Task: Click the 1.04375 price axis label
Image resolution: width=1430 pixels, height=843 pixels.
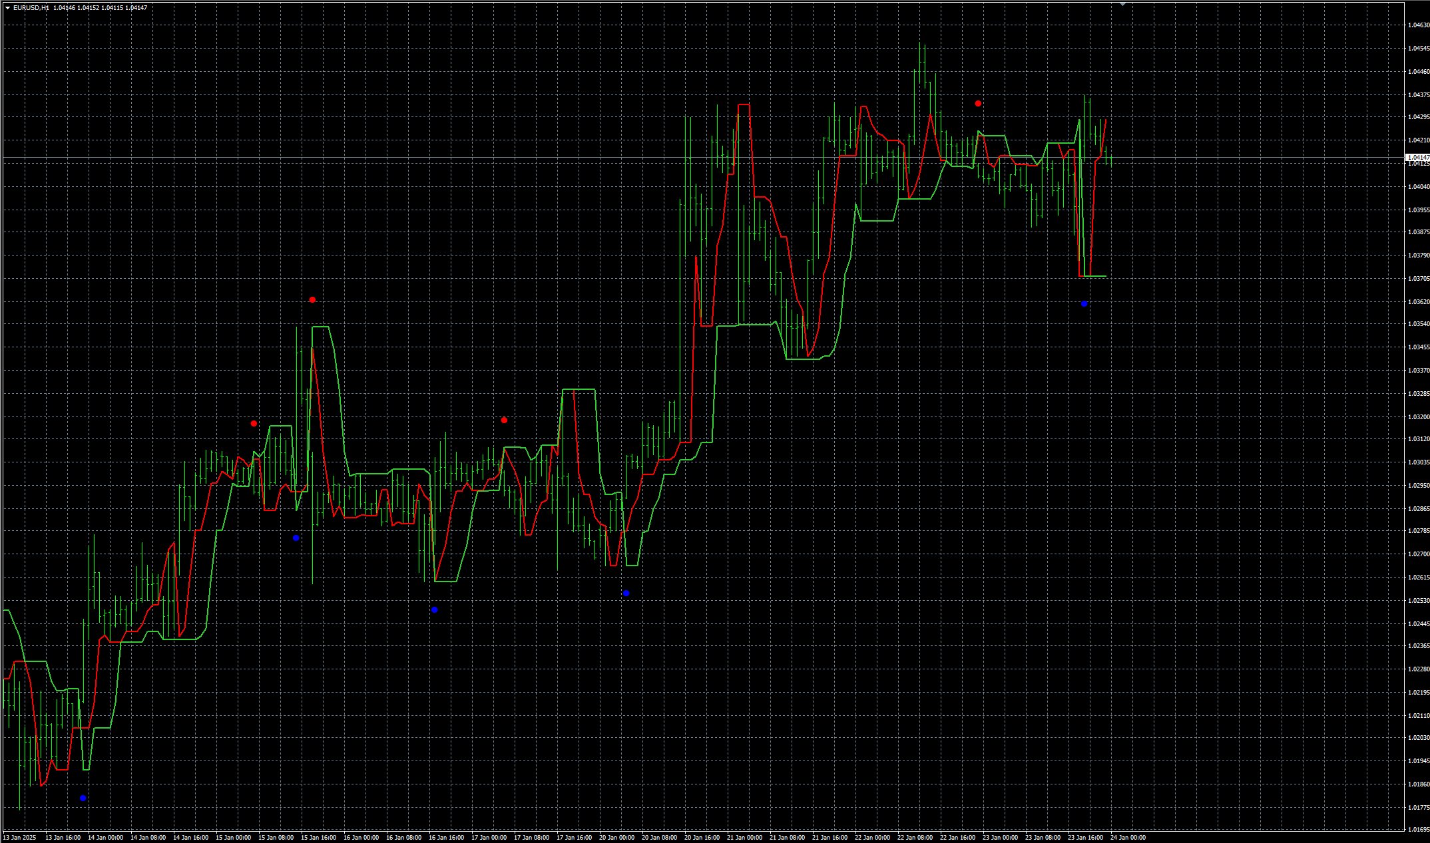Action: (1418, 95)
